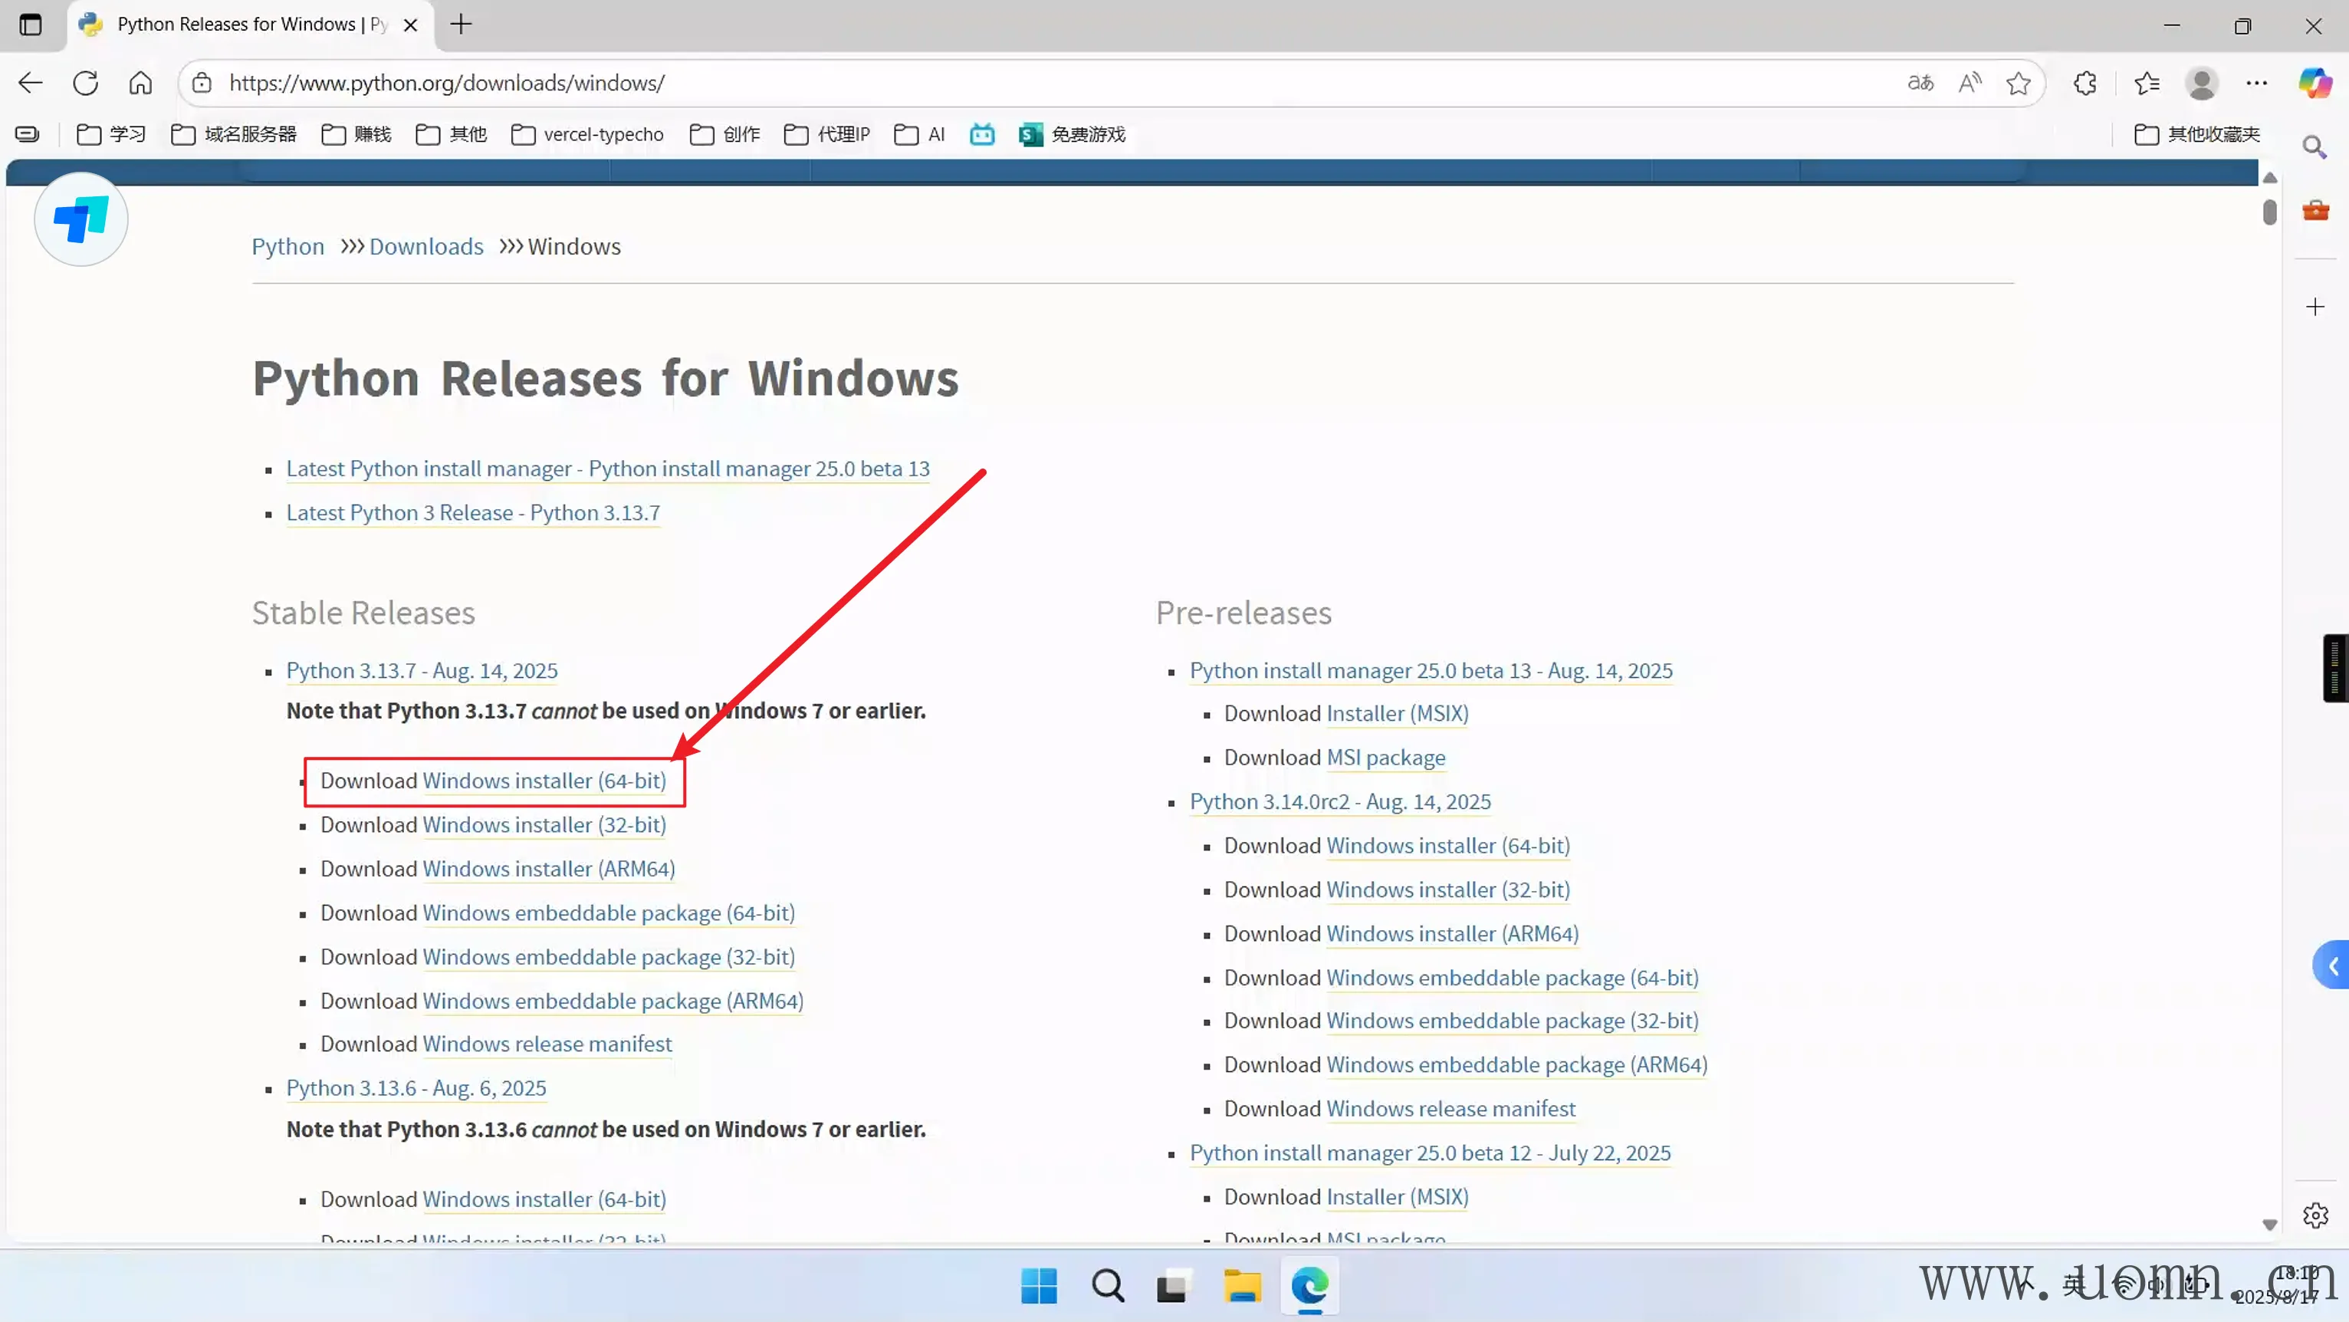This screenshot has width=2349, height=1322.
Task: Download Windows installer (64-bit) for 3.13.7
Action: 544,781
